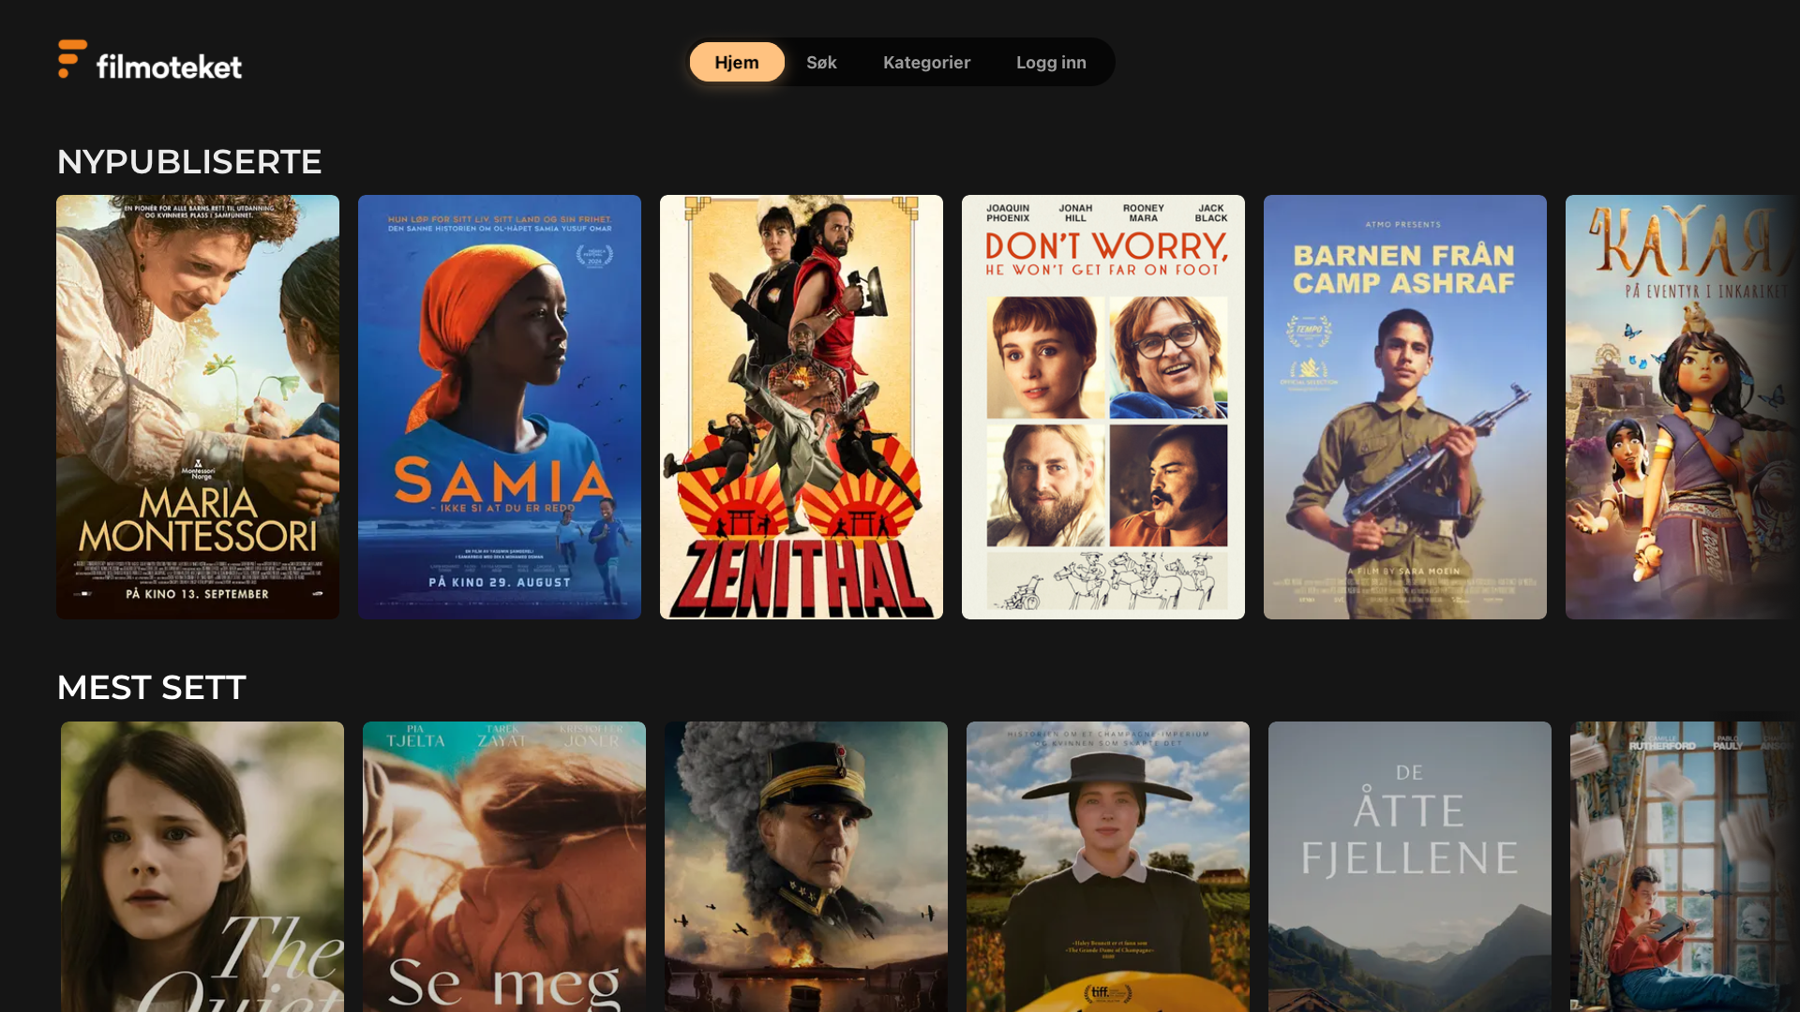Open the Rutherford Pauly film poster
The image size is (1800, 1012).
click(x=1685, y=867)
